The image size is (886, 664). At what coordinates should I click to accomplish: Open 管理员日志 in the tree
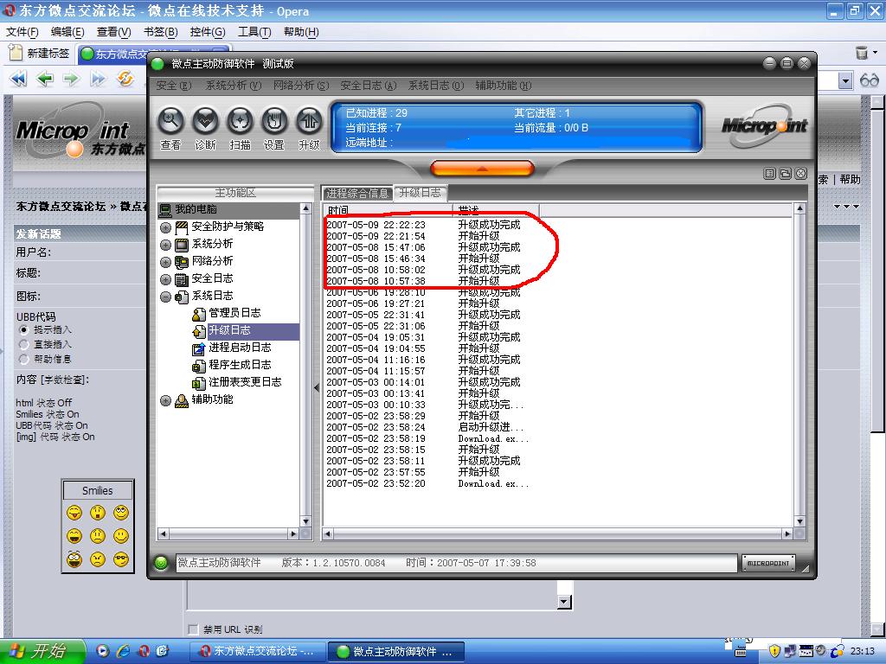point(234,313)
